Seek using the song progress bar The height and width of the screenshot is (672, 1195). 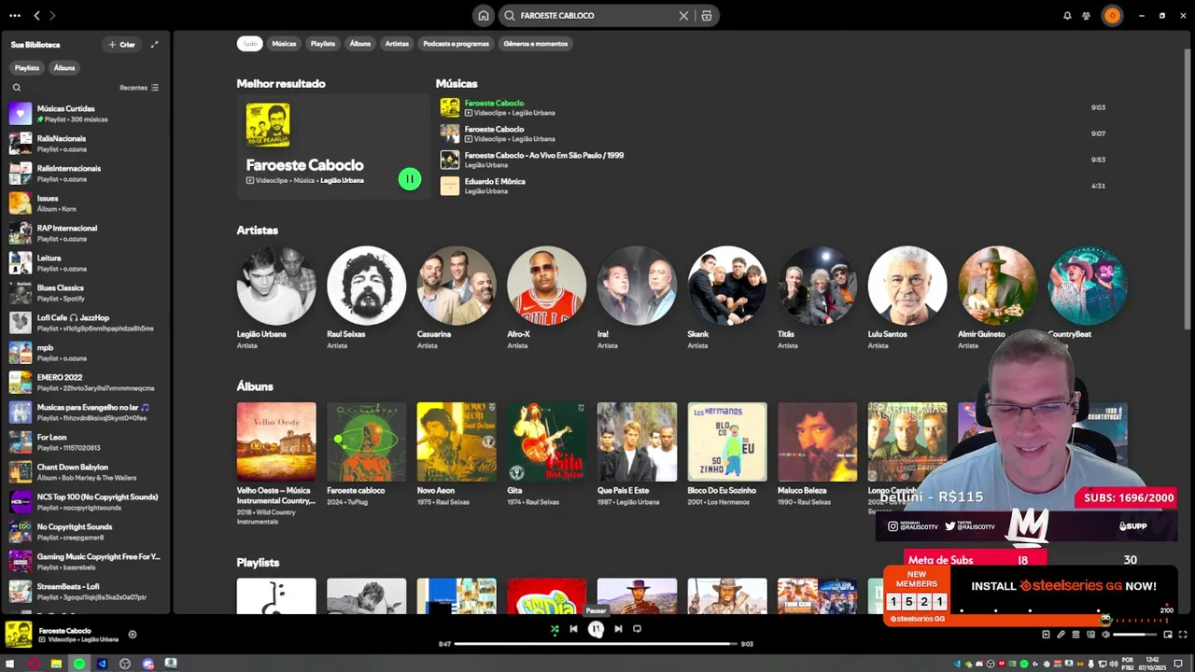[596, 644]
